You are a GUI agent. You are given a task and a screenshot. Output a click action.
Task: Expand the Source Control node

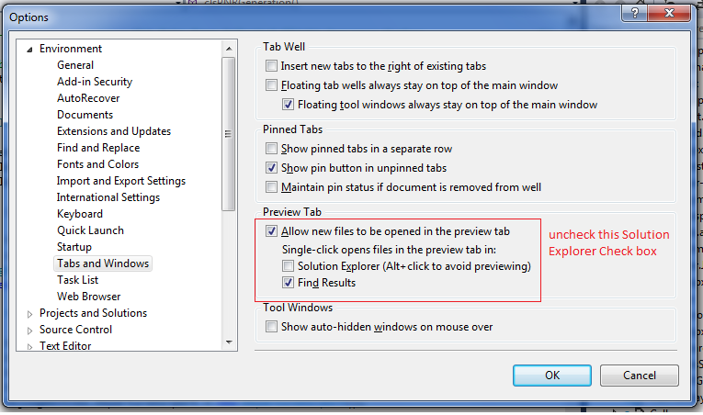tap(29, 330)
